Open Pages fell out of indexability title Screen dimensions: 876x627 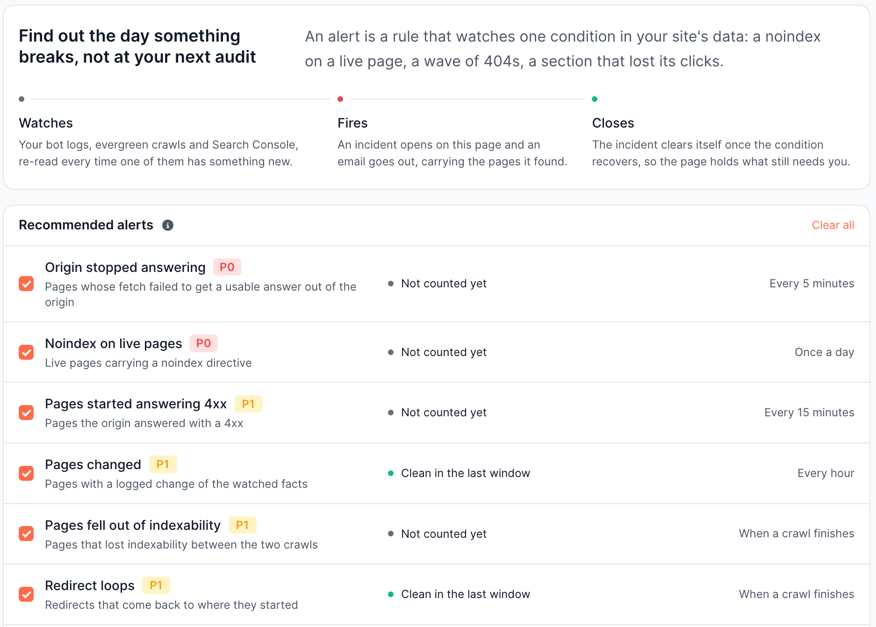(x=133, y=525)
